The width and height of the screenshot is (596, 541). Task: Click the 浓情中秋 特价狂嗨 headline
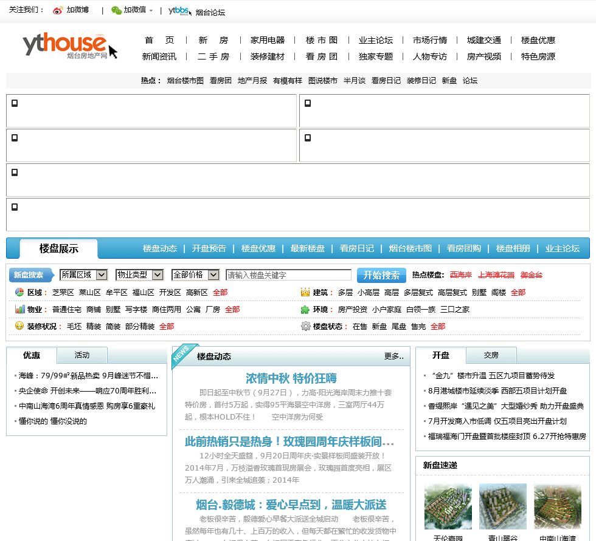tap(291, 378)
